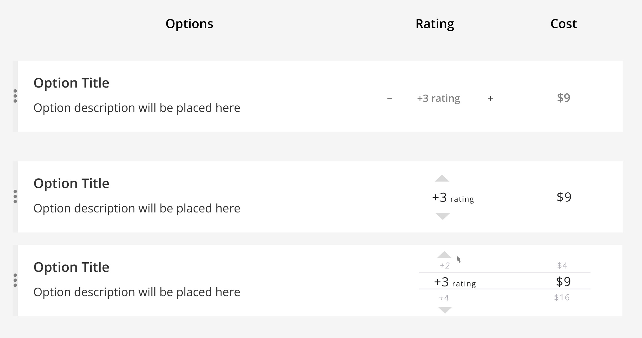Choose the $4 cost value

[x=562, y=266]
